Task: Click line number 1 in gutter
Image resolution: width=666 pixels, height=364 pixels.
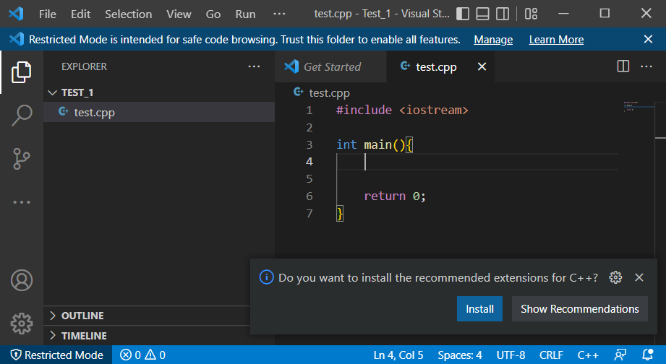Action: [x=309, y=110]
